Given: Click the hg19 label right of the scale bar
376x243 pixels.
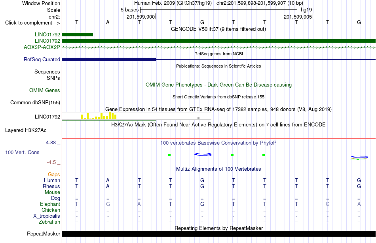Looking at the screenshot, I should click(x=306, y=10).
